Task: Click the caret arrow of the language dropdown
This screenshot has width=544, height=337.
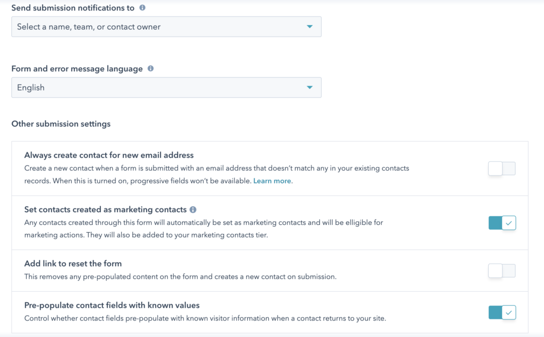Action: pyautogui.click(x=310, y=88)
